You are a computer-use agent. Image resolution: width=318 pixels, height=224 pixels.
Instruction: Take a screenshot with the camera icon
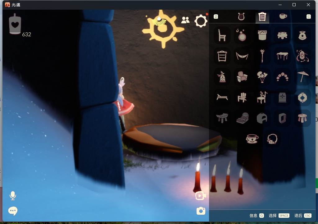pos(201,211)
